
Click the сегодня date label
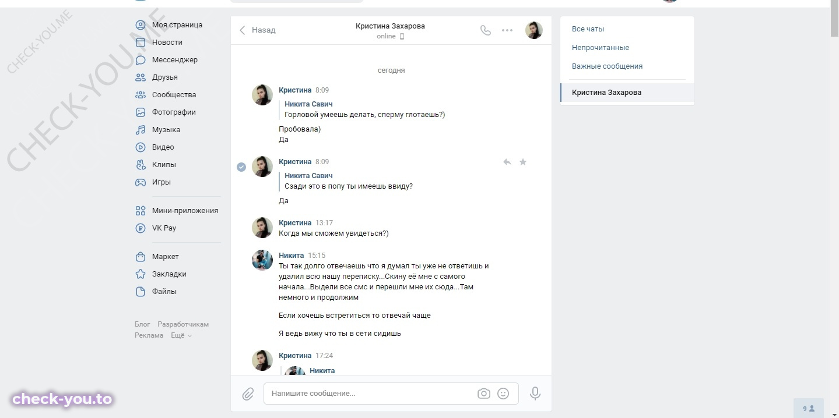(x=391, y=70)
